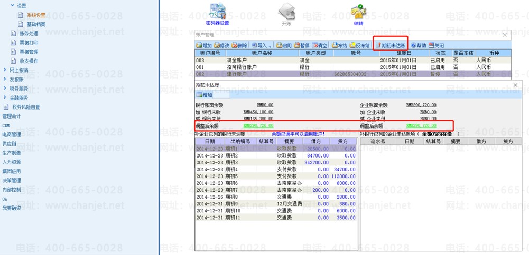Select account row 003 现金账户
This screenshot has width=529, height=255.
pyautogui.click(x=353, y=60)
